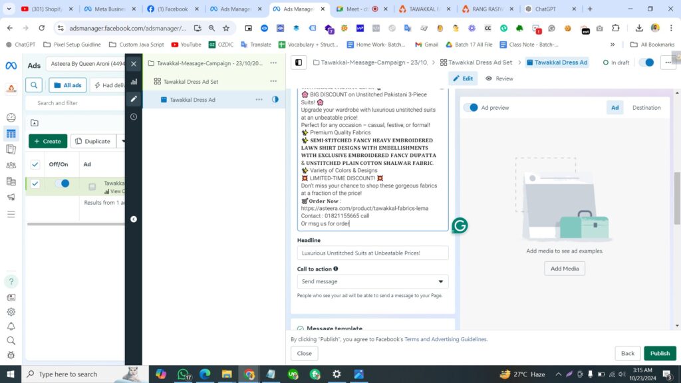Open the search icon in Ads panel
Screen dimensions: 681x383
(x=34, y=85)
